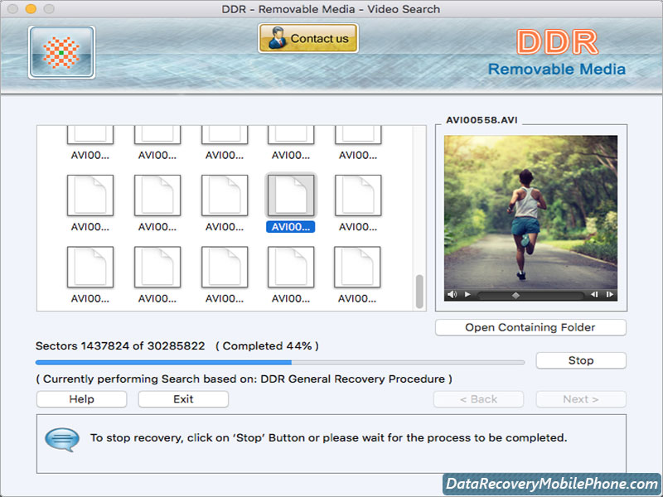Mute the video preview volume icon

452,294
